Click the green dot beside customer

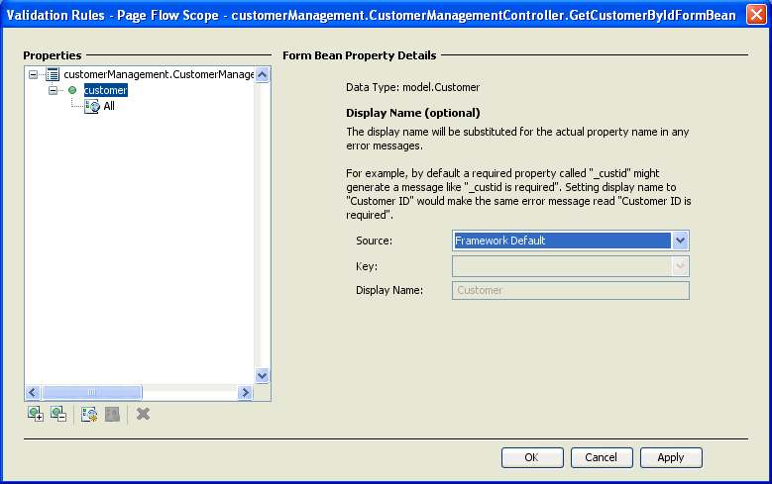72,90
